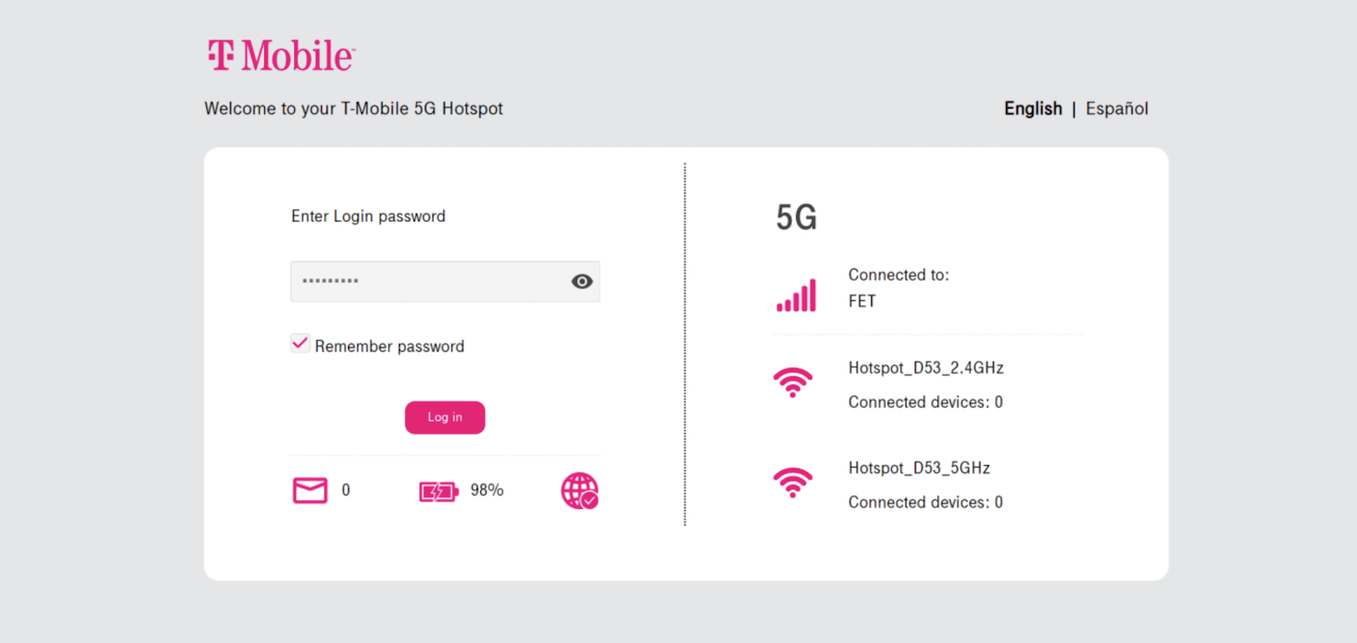Click the unread message count 0
Screen dimensions: 1357x643
(x=346, y=490)
